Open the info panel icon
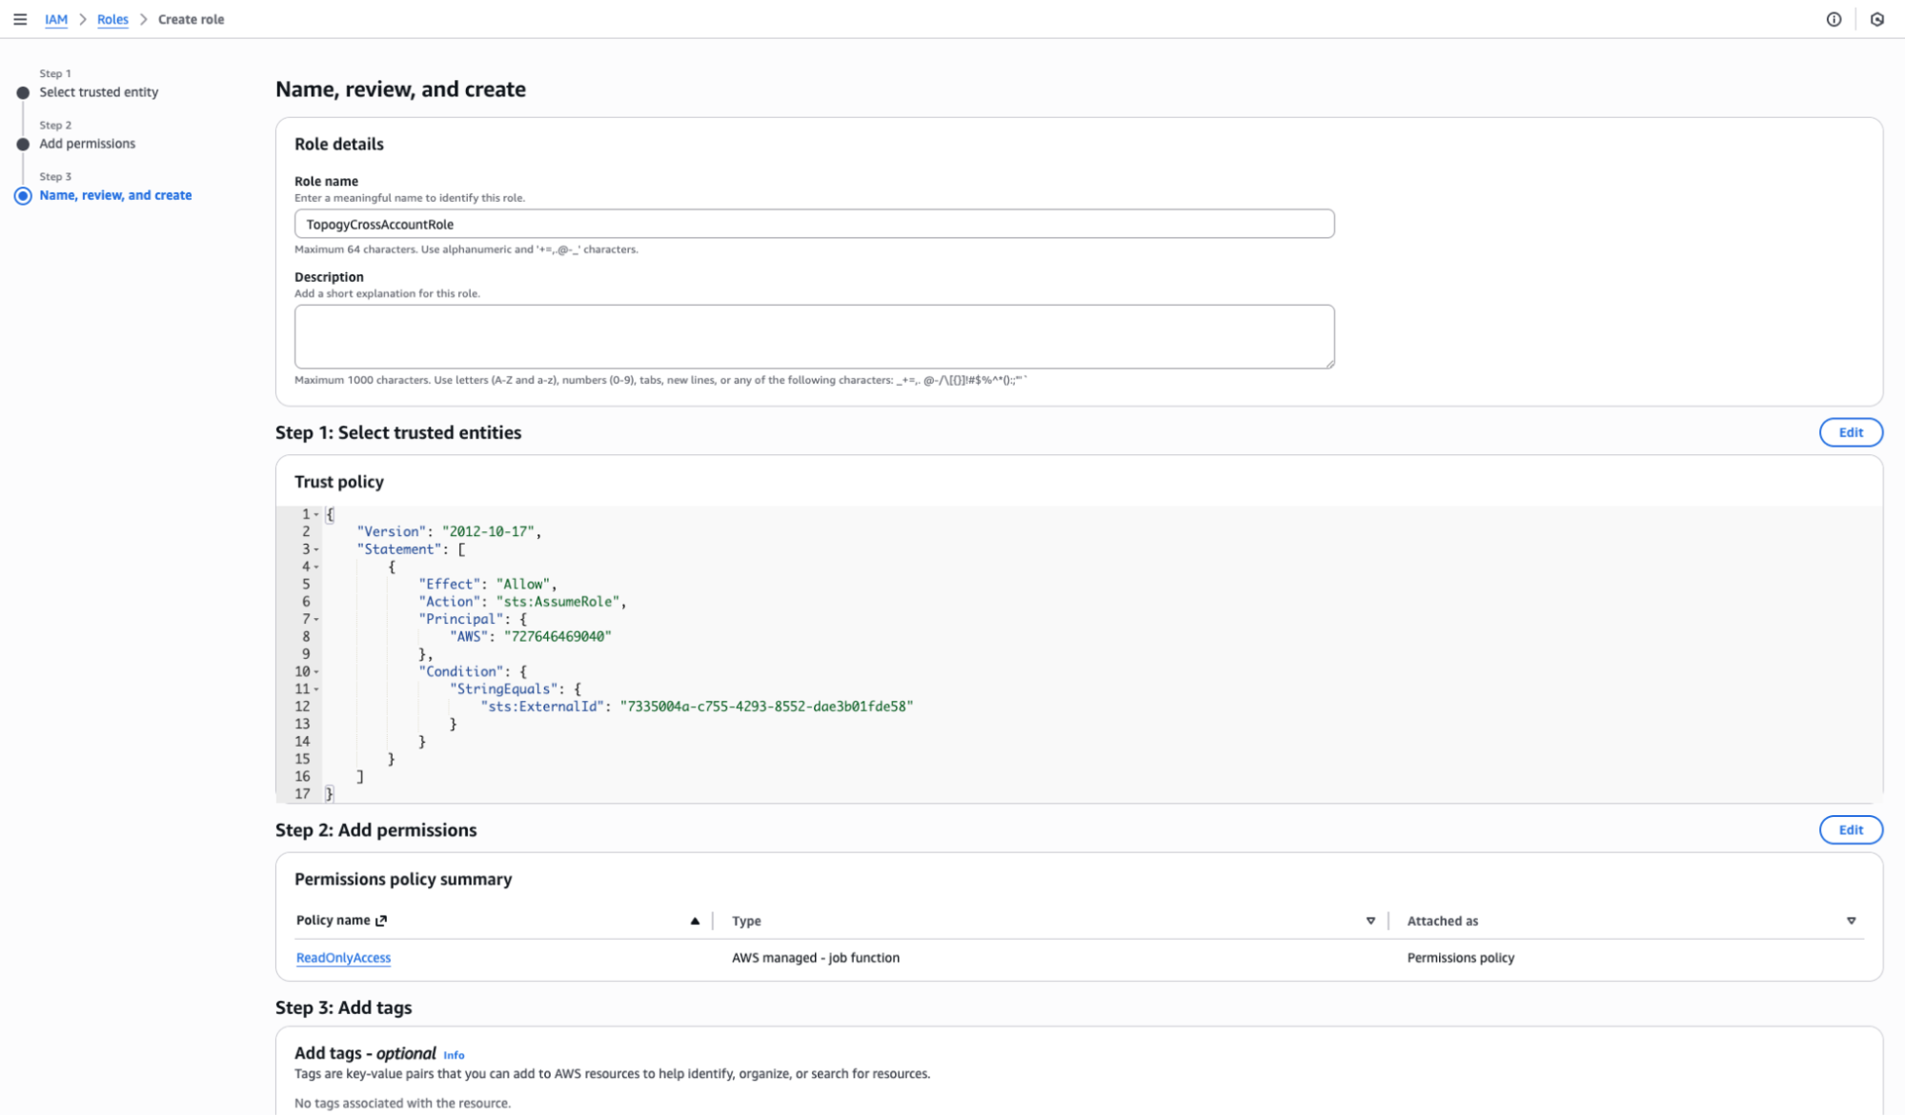The height and width of the screenshot is (1116, 1905). pyautogui.click(x=1834, y=19)
